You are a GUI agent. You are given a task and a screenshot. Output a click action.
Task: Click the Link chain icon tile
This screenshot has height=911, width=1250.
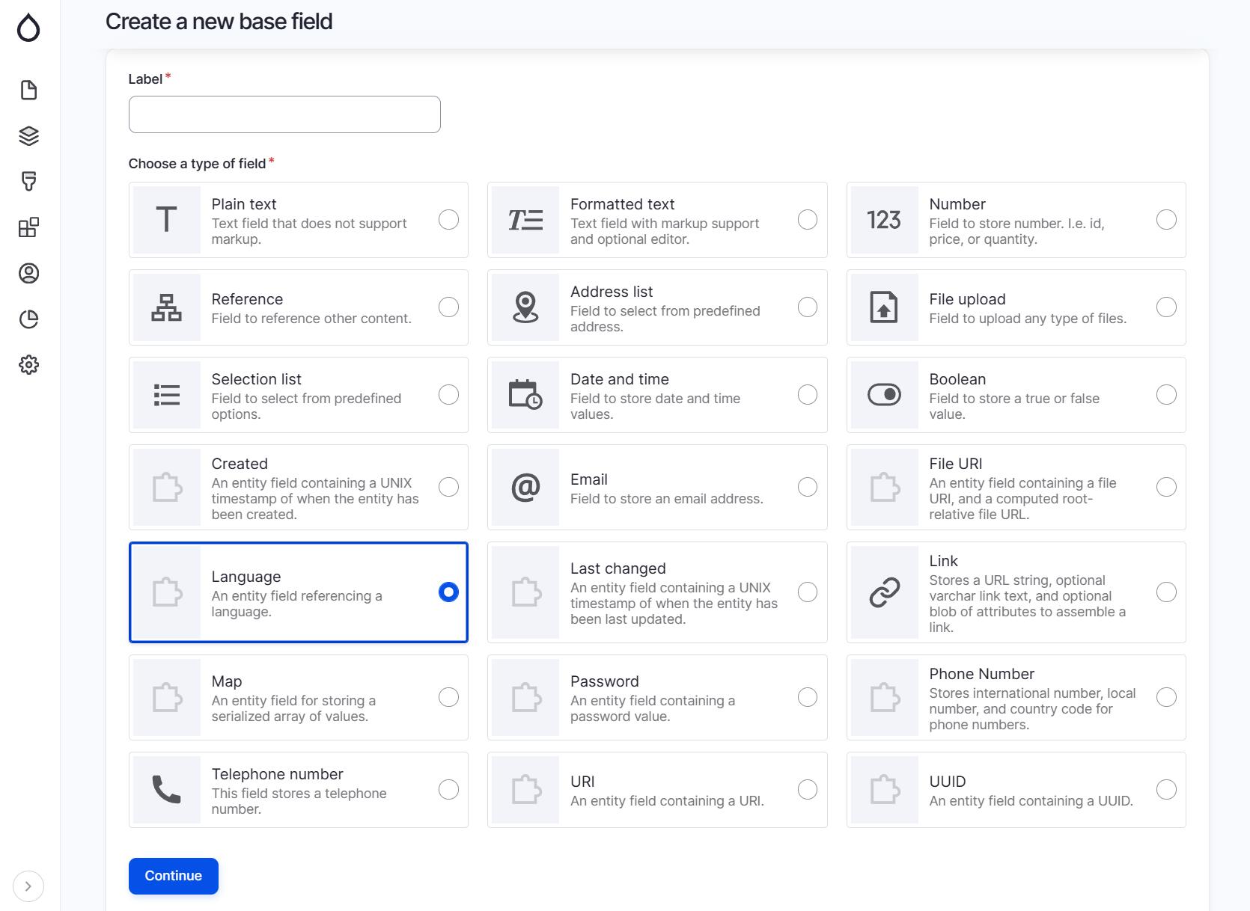884,592
